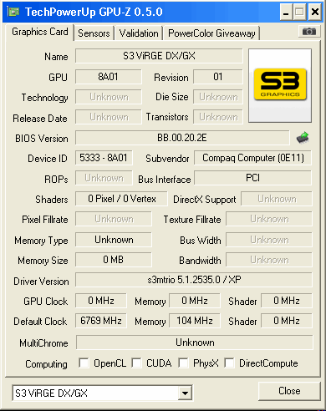Click the Default Memory clock 104 MHz field
The height and width of the screenshot is (411, 326).
click(195, 321)
